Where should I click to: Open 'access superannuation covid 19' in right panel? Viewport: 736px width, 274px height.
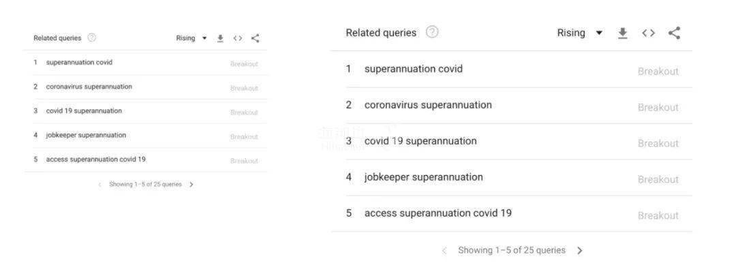coord(438,213)
